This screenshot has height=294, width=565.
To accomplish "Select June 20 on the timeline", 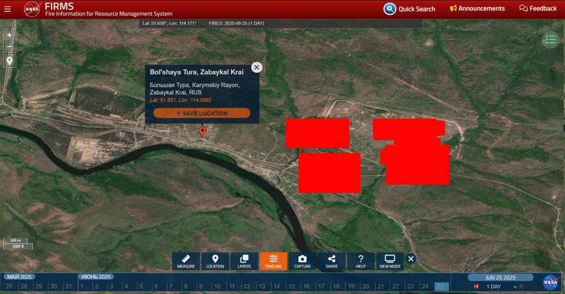I will (366, 286).
